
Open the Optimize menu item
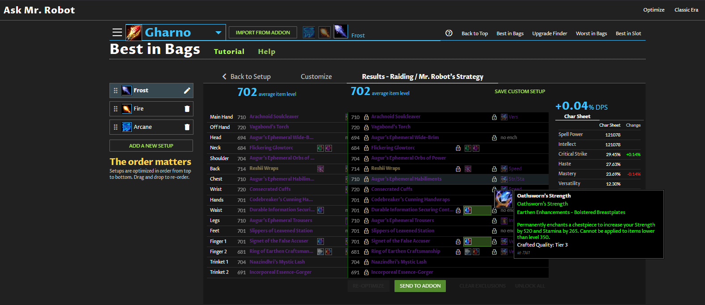[x=654, y=10]
